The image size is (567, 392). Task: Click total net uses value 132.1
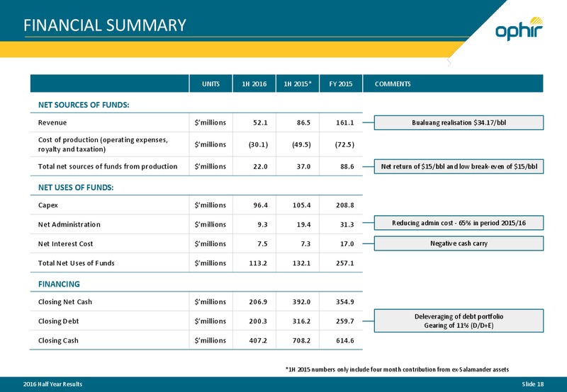[302, 263]
